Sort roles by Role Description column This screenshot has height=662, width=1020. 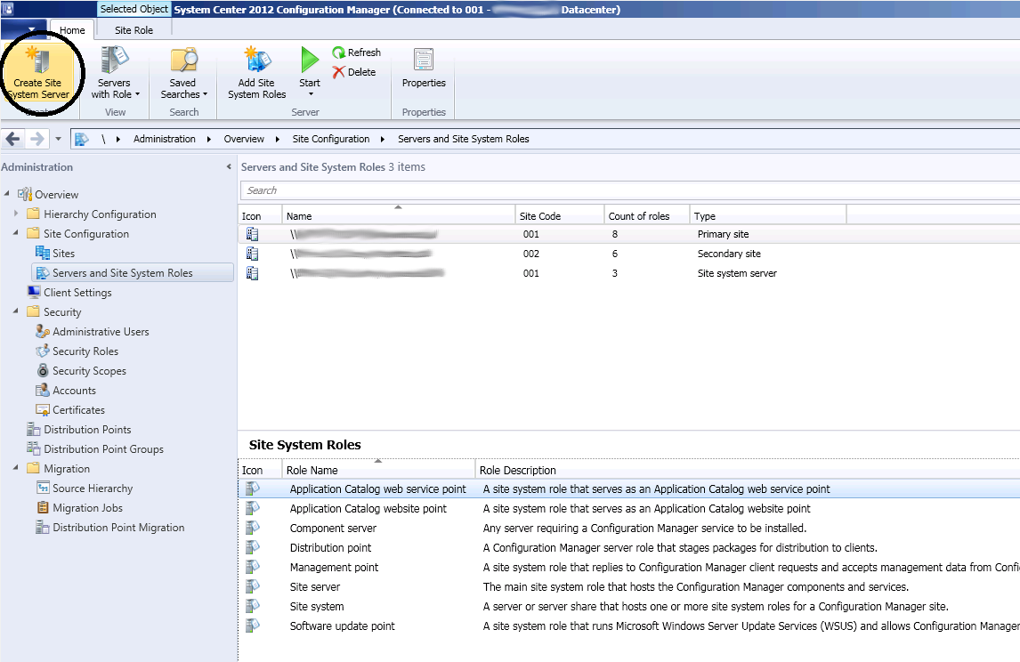(747, 470)
